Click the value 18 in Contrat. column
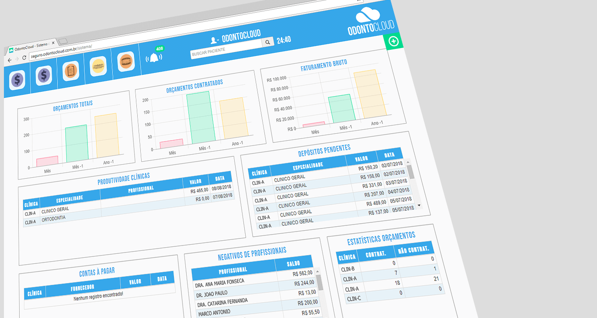 point(397,283)
